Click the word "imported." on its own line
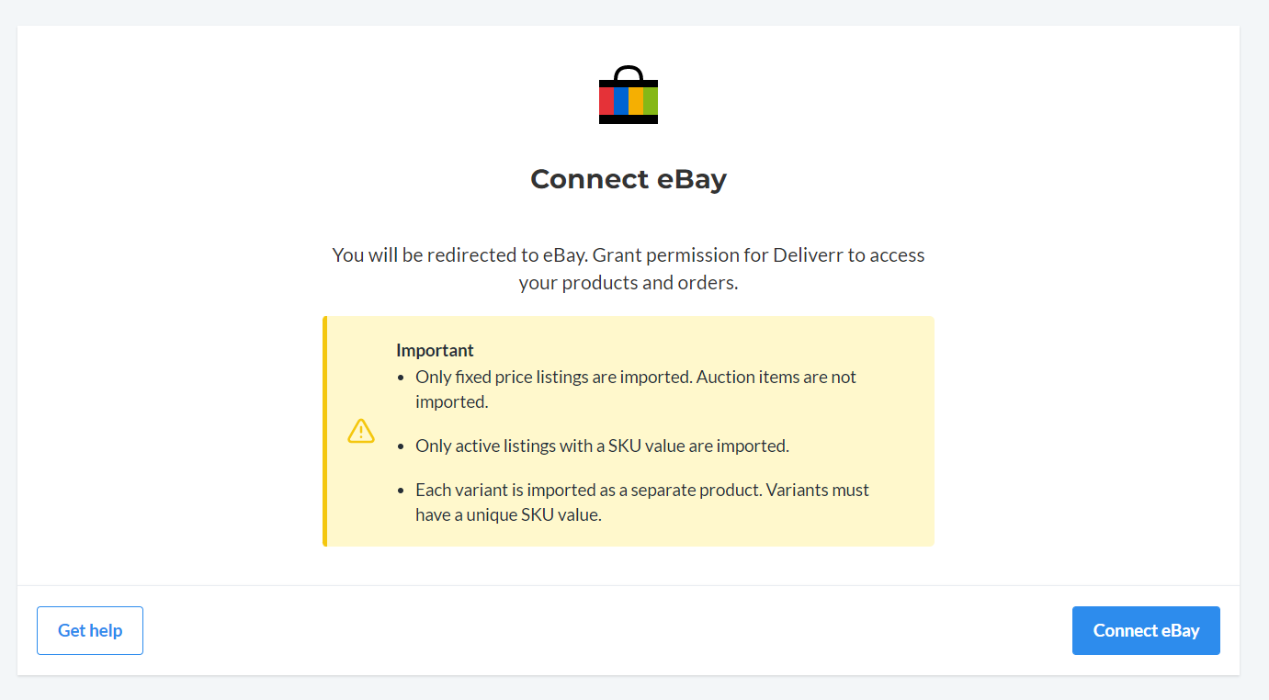Image resolution: width=1269 pixels, height=700 pixels. 451,402
